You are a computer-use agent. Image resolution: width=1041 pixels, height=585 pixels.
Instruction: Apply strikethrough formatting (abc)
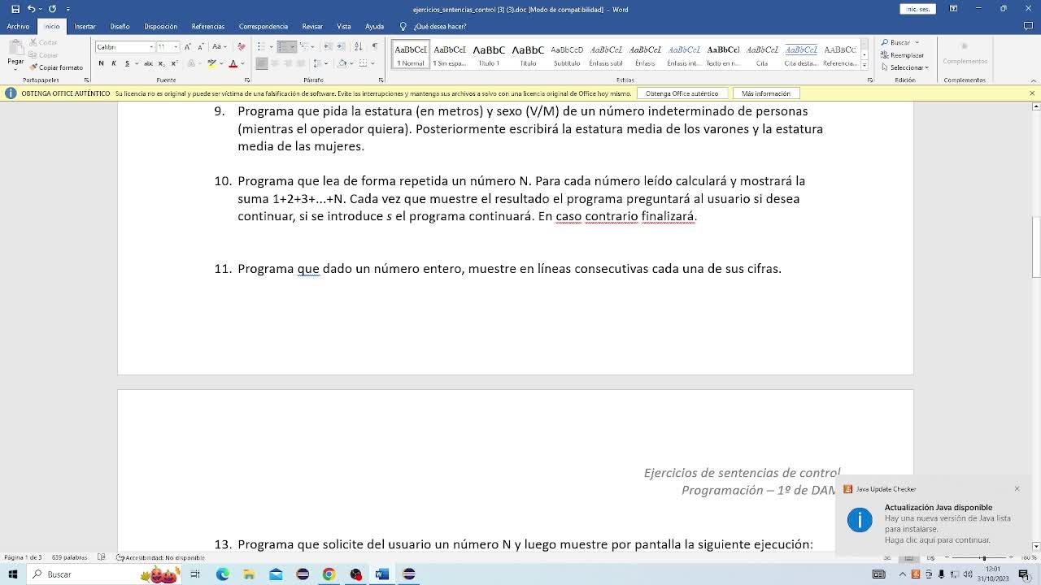coord(148,63)
